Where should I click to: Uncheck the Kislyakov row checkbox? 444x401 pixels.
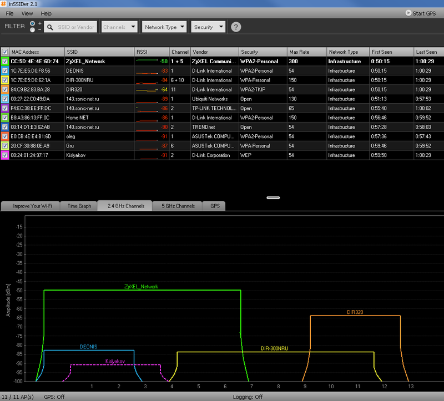5,155
